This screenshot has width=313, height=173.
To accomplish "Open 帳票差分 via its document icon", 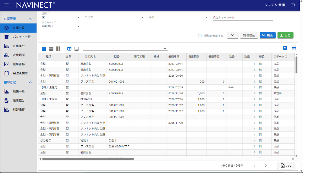I will point(7,100).
